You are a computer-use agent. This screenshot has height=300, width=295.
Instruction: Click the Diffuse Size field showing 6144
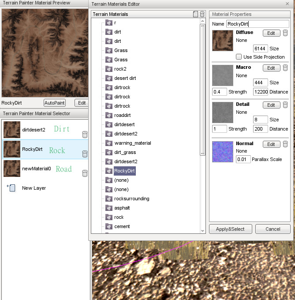(x=260, y=49)
